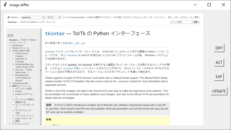Click the 前へ navigation link
This screenshot has width=231, height=130.
click(171, 17)
